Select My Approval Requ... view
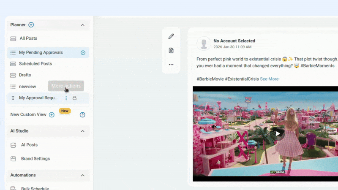This screenshot has height=190, width=338. [x=38, y=98]
